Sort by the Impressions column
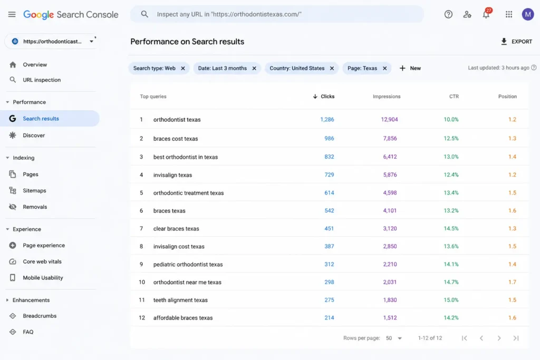540x360 pixels. [387, 96]
